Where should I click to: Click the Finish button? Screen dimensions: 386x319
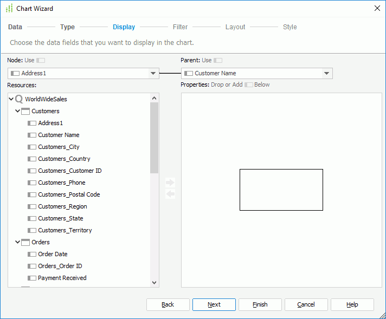(260, 304)
